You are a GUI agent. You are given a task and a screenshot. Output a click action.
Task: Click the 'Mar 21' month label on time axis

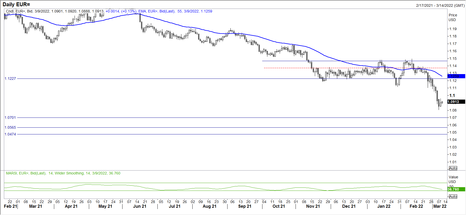[36, 206]
